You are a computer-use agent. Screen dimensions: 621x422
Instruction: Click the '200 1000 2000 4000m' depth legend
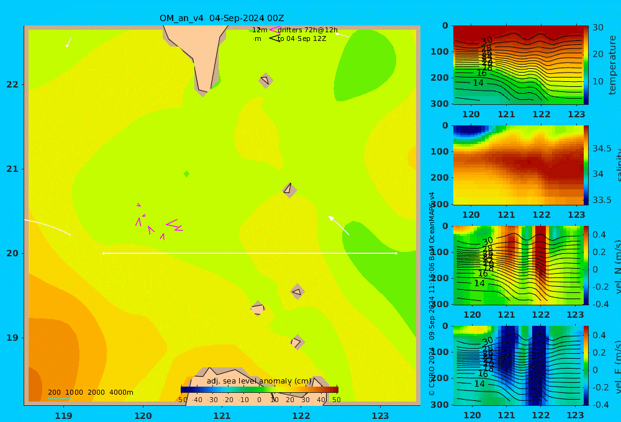coord(91,392)
